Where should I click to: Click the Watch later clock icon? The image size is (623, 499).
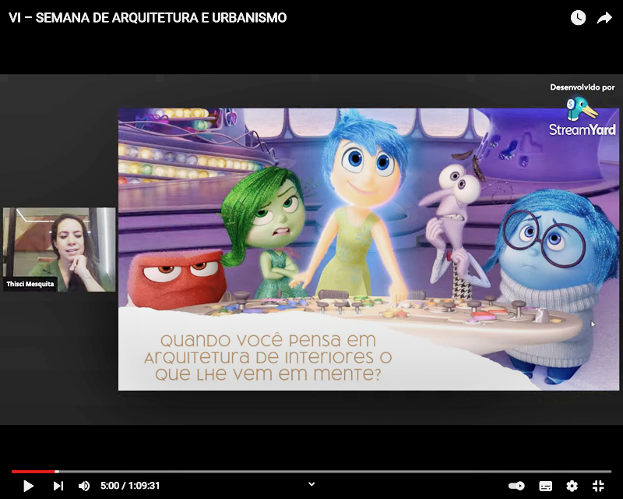(578, 17)
